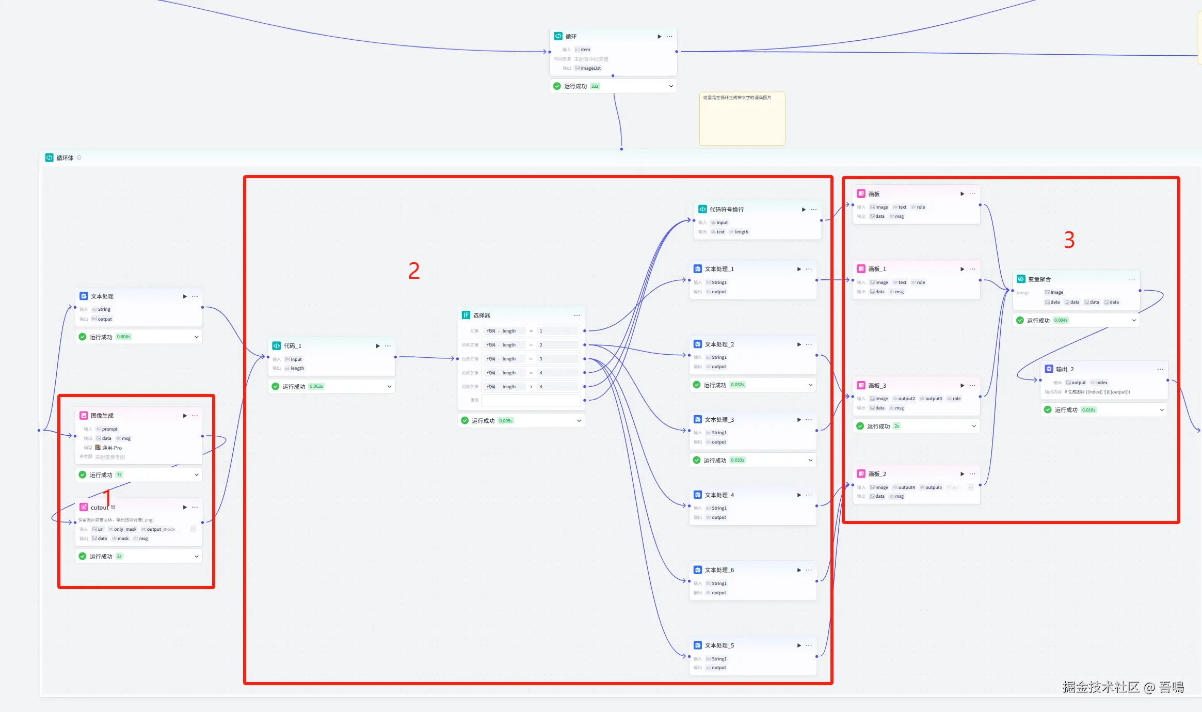Expand 变量聚合 run success panel
Screen dimensions: 1202x712
[x=1134, y=321]
